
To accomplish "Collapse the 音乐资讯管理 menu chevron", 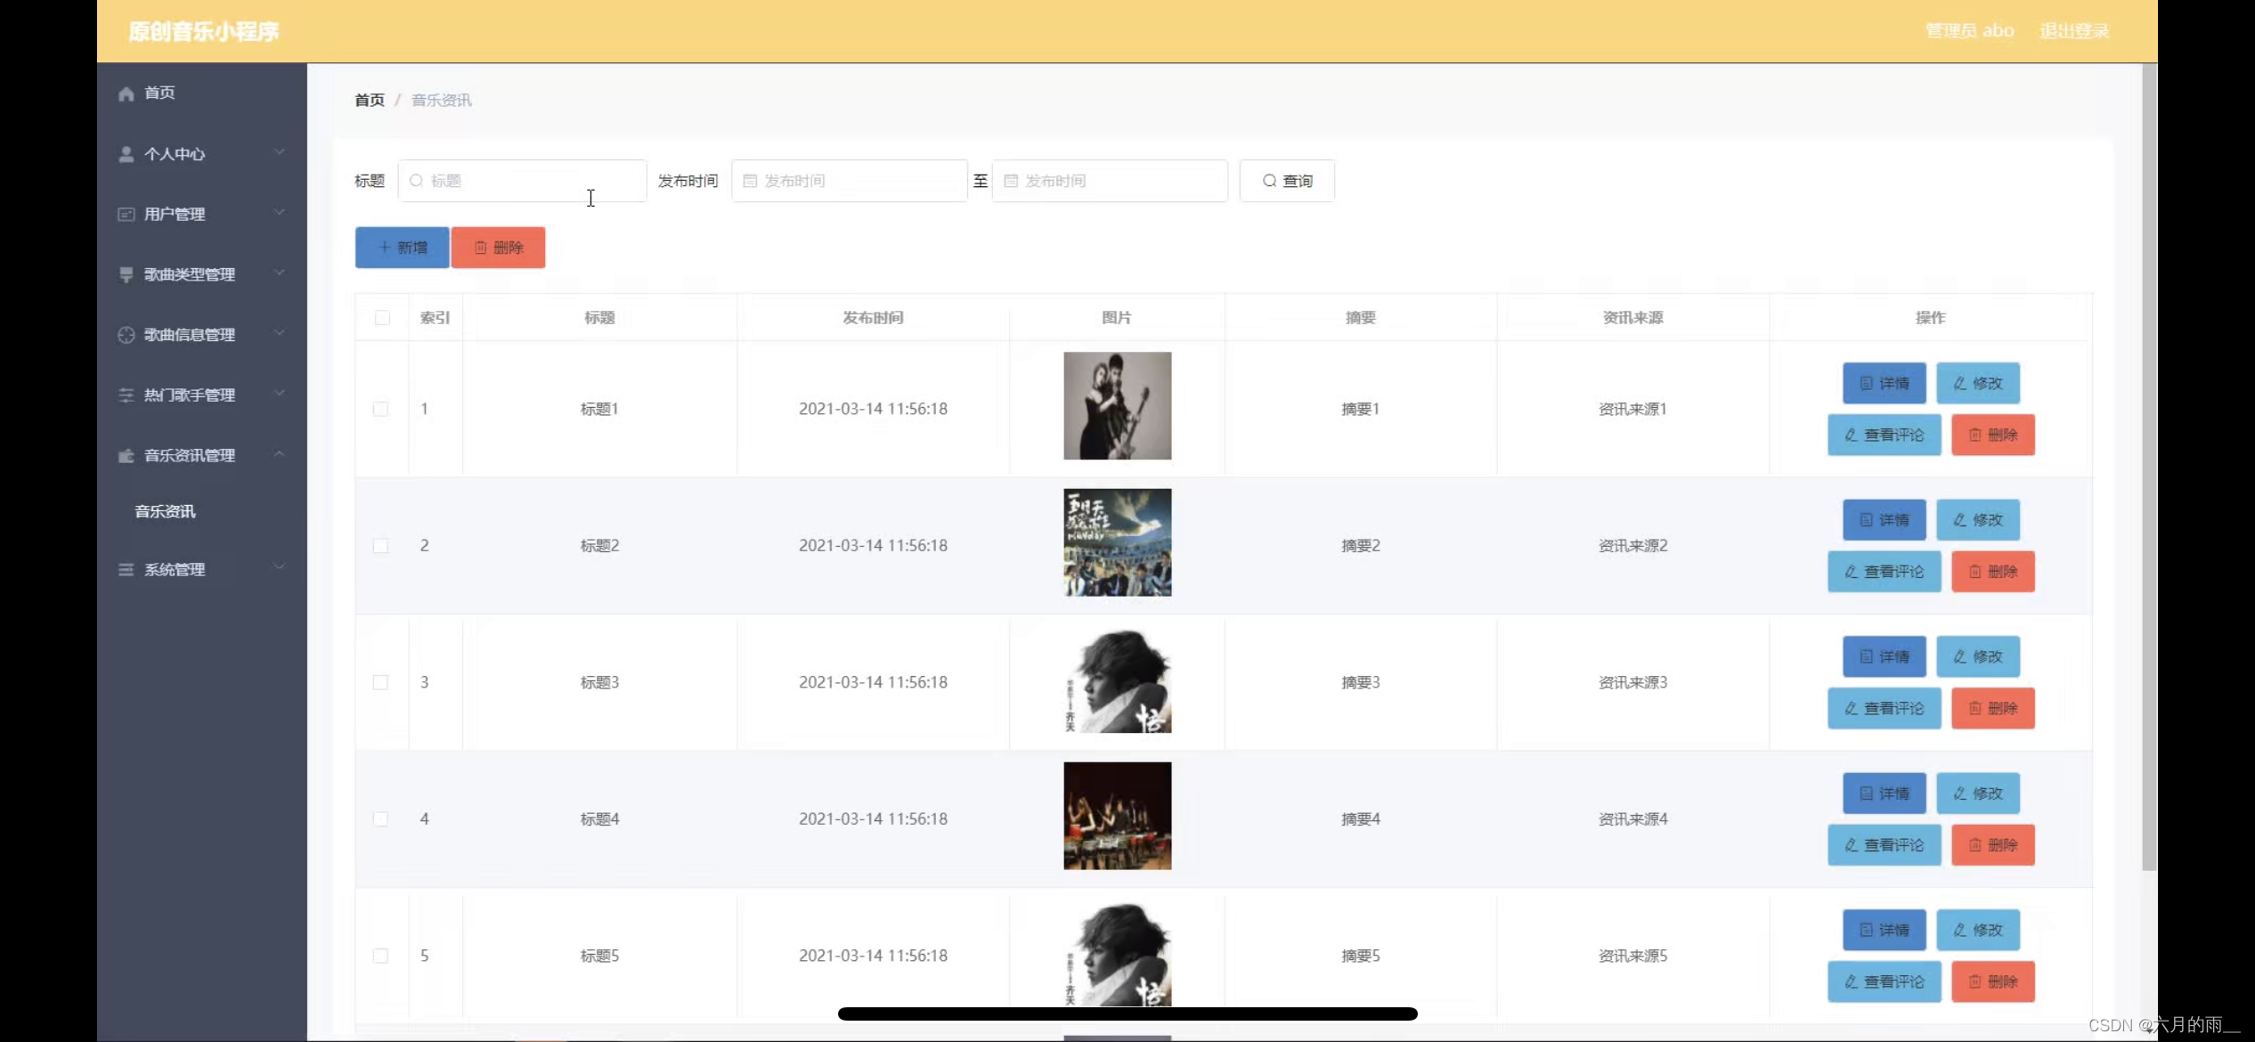I will pos(279,454).
